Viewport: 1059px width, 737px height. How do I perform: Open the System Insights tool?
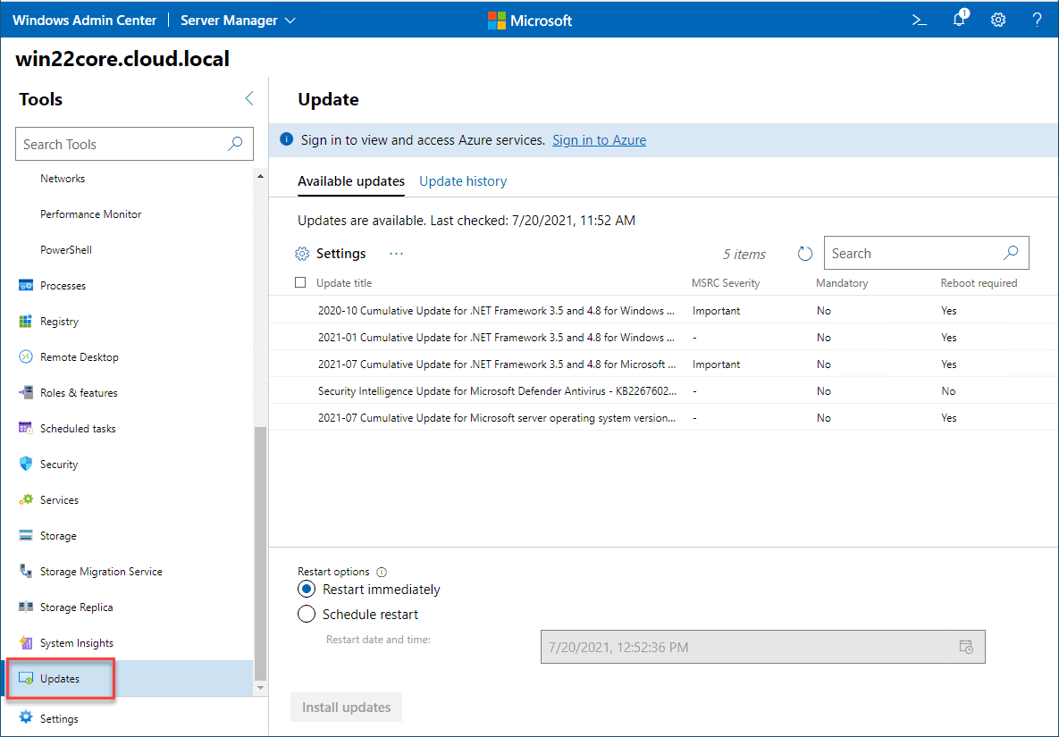tap(77, 642)
